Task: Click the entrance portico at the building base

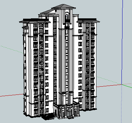Action: click(67, 110)
